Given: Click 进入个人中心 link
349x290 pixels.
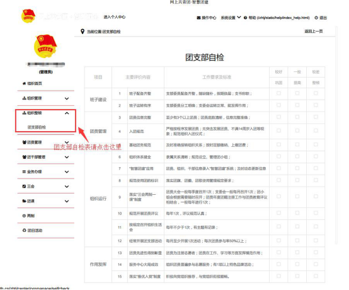Looking at the screenshot, I should [x=115, y=17].
